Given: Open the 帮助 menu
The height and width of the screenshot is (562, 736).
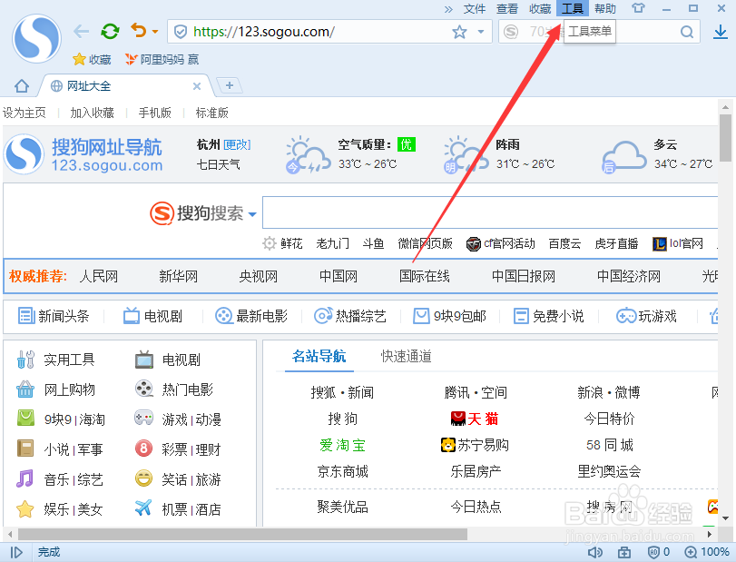Looking at the screenshot, I should (605, 8).
